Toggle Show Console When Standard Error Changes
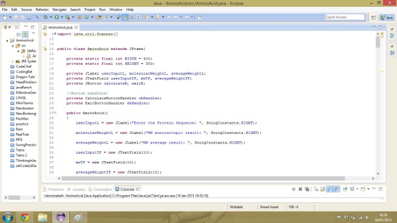The width and height of the screenshot is (397, 223). point(336,189)
